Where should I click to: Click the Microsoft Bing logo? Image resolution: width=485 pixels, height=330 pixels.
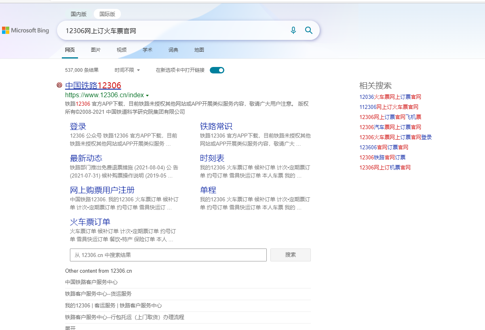(25, 30)
